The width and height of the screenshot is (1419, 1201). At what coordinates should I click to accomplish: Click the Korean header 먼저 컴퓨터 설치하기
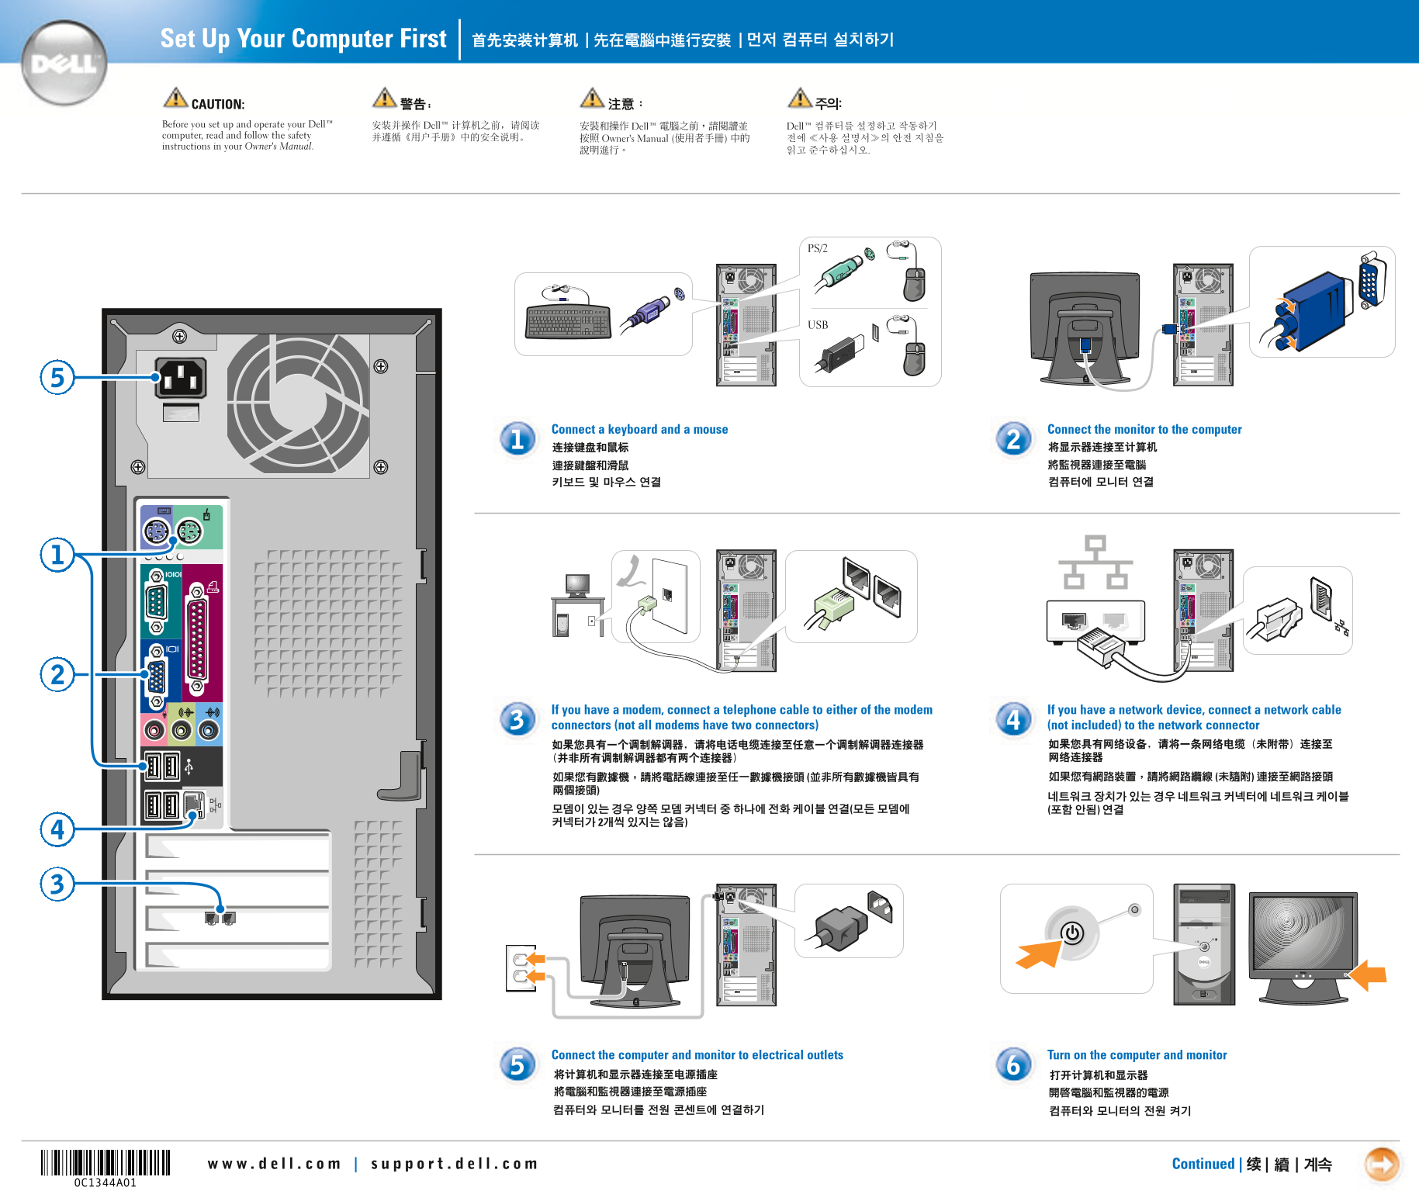[x=820, y=40]
